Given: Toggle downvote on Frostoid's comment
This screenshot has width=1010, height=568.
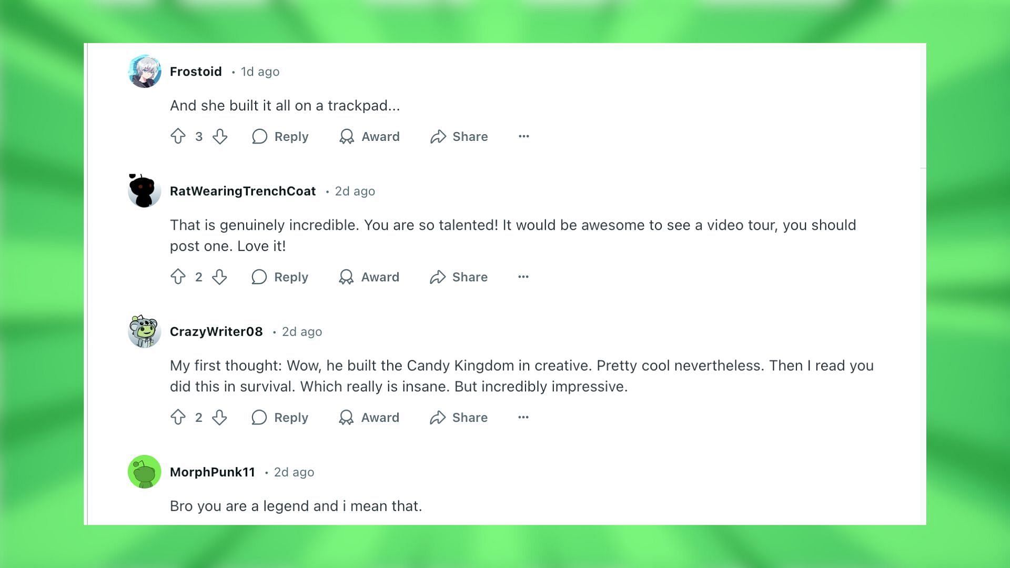Looking at the screenshot, I should click(x=220, y=136).
